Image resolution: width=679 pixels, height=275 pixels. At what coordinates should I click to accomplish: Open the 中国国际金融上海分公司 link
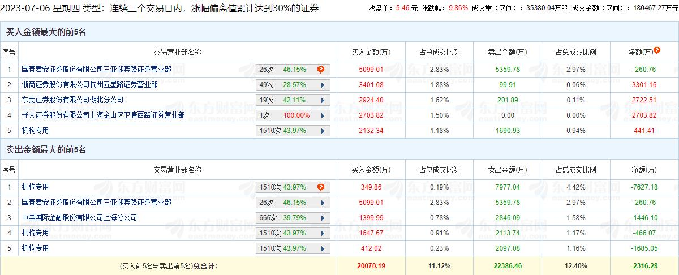79,218
